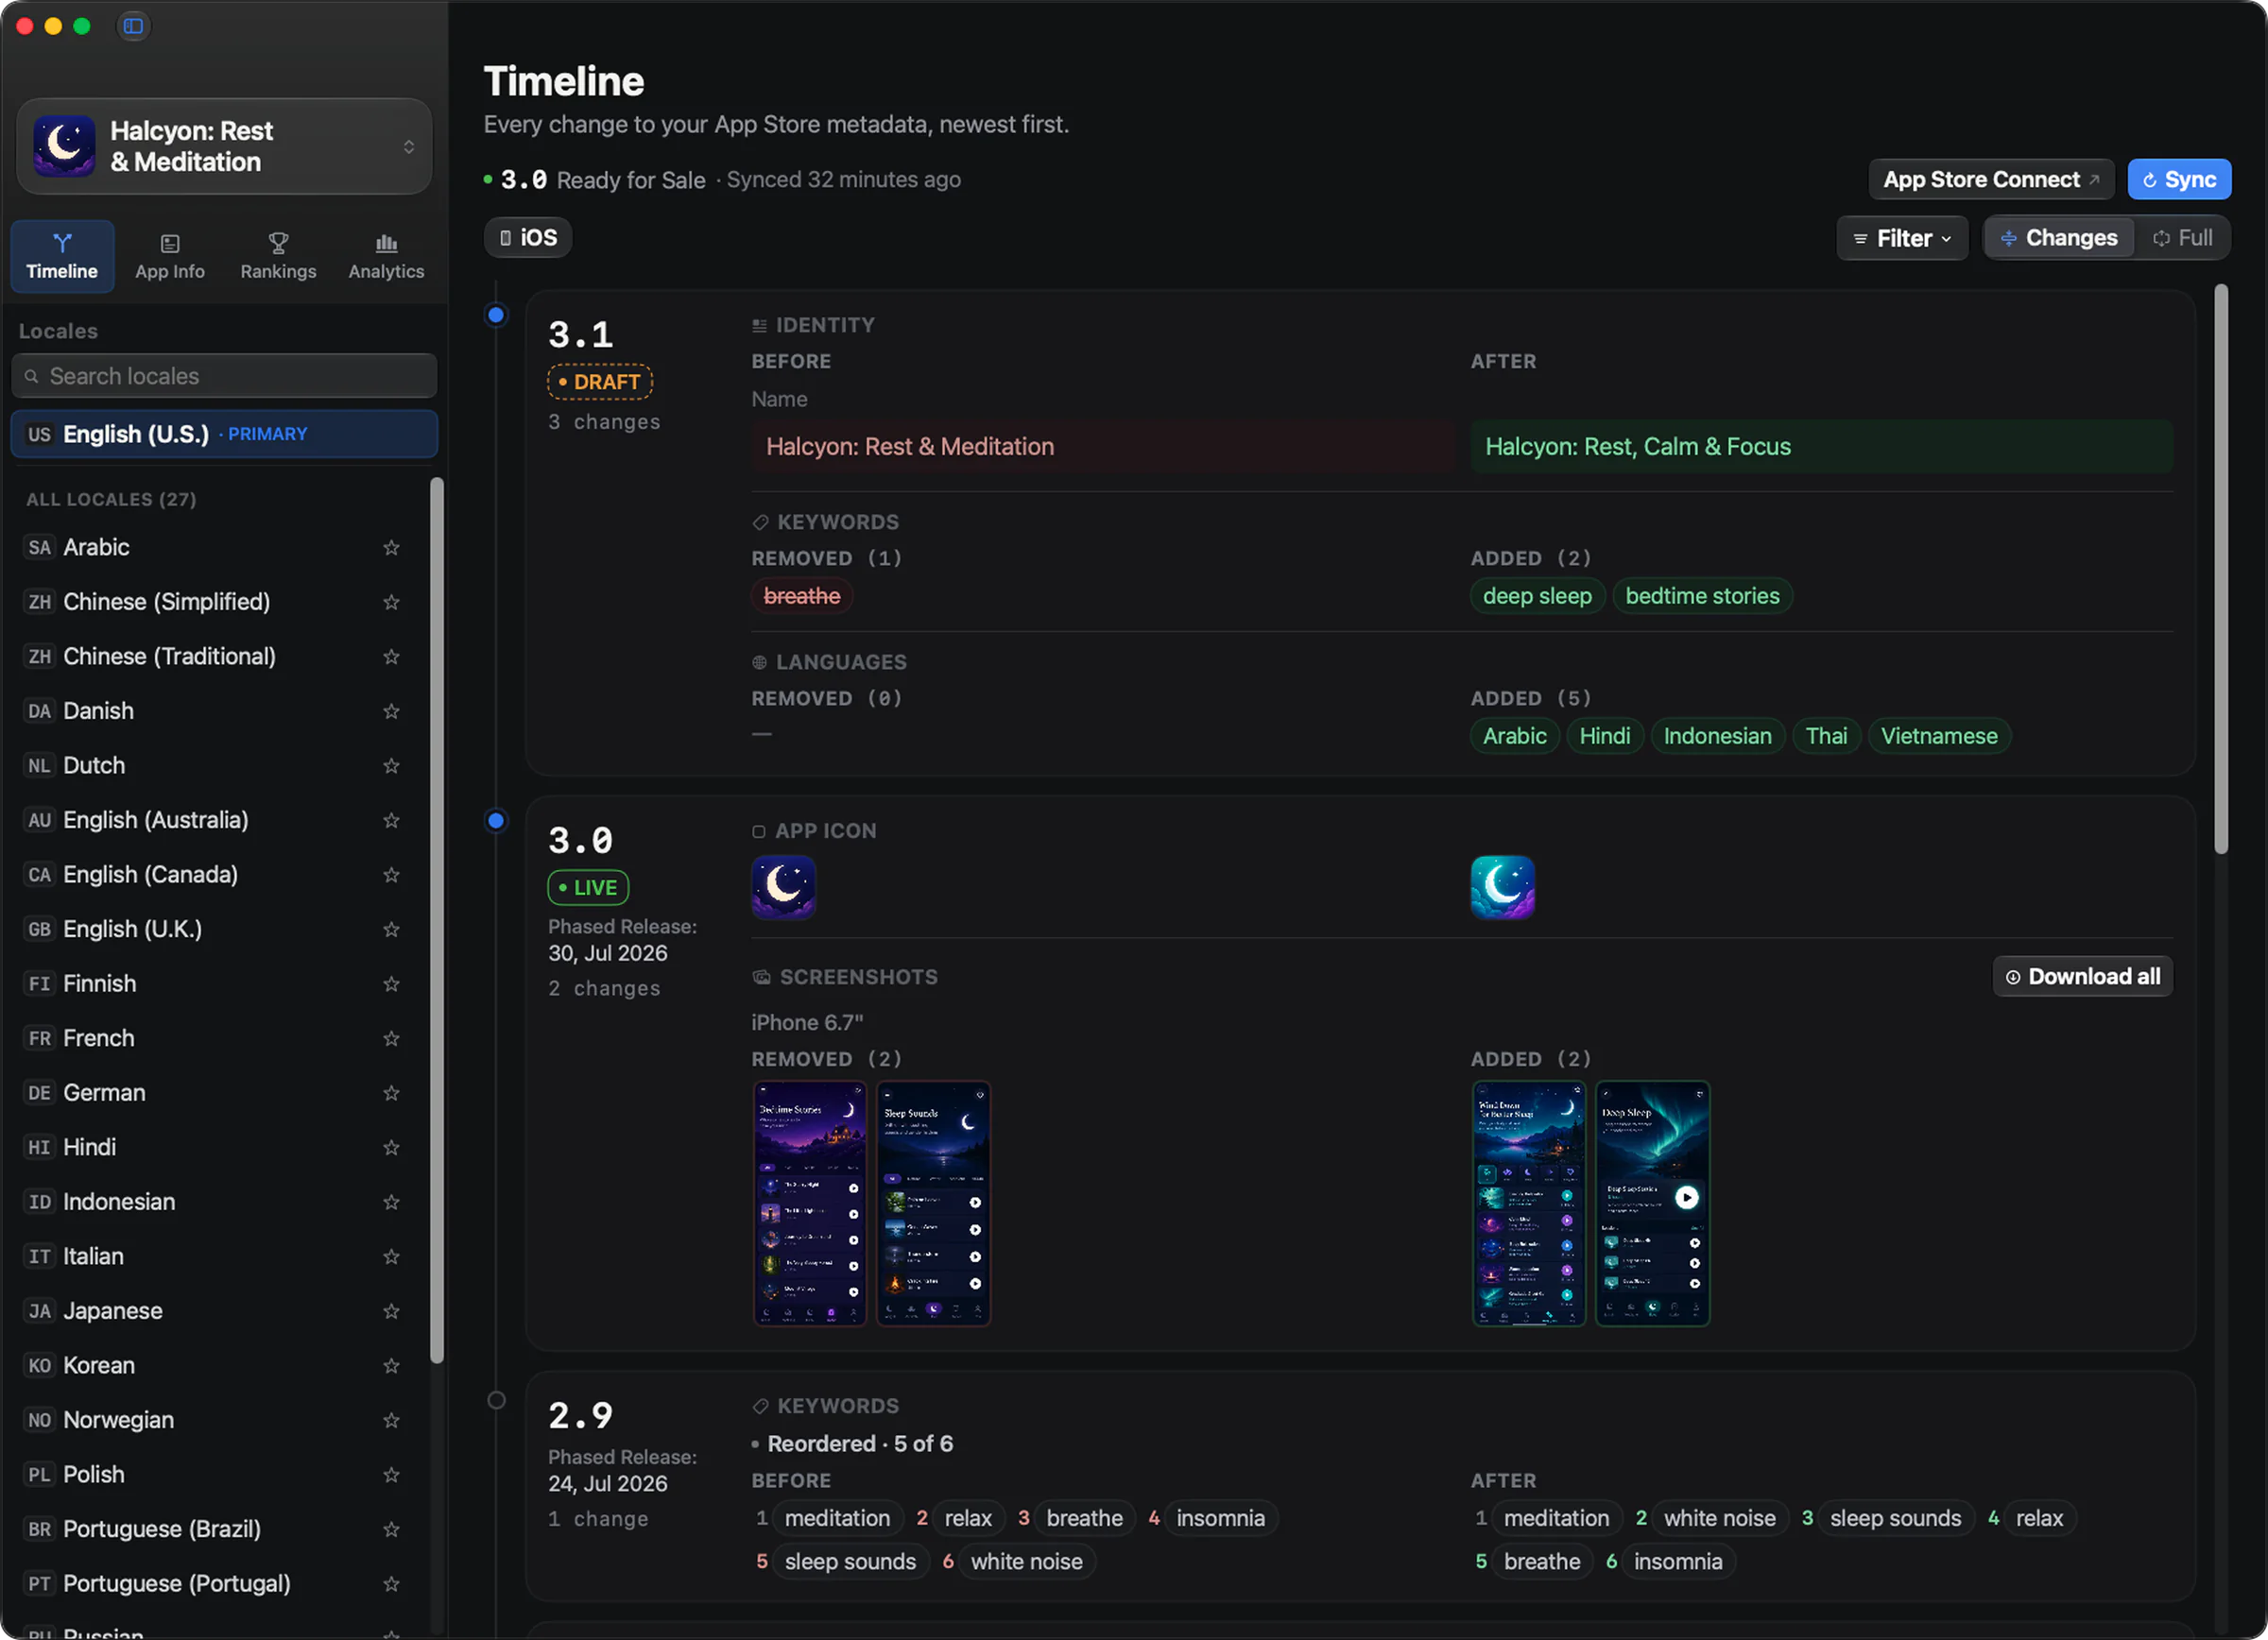Click the DRAFT status badge
The image size is (2268, 1640).
click(x=600, y=382)
